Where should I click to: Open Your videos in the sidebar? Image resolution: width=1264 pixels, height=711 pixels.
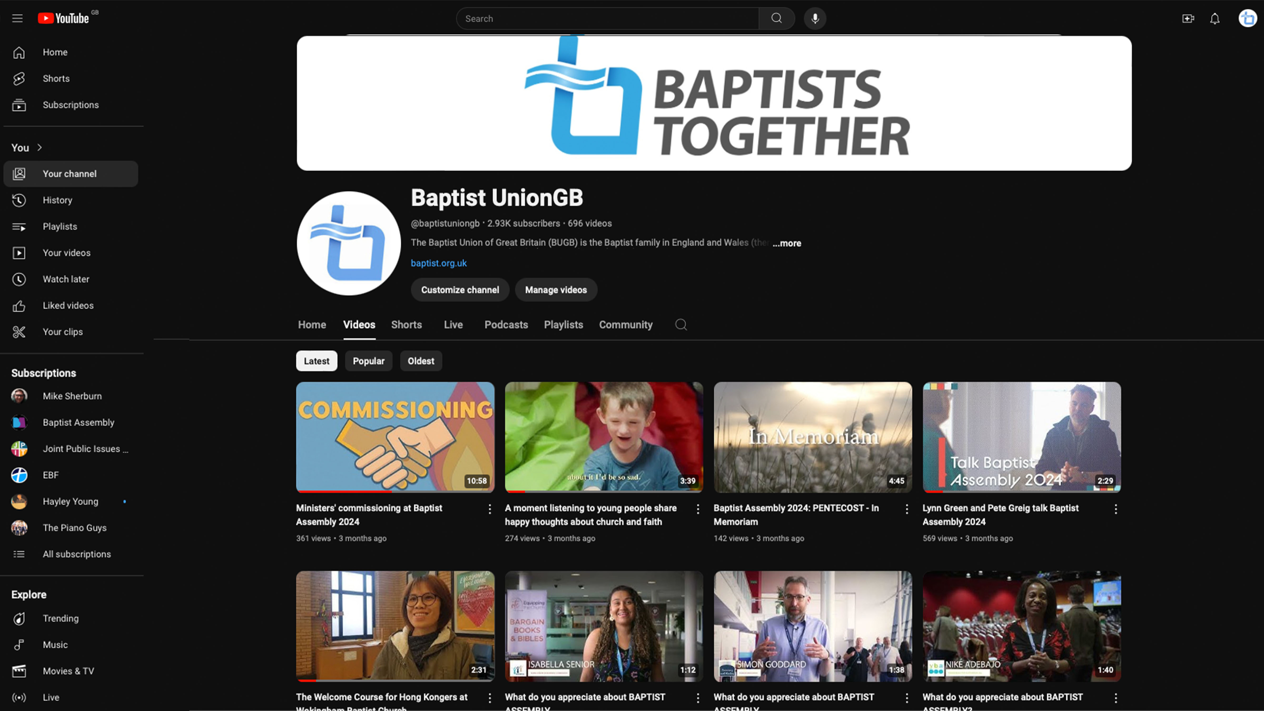tap(71, 253)
